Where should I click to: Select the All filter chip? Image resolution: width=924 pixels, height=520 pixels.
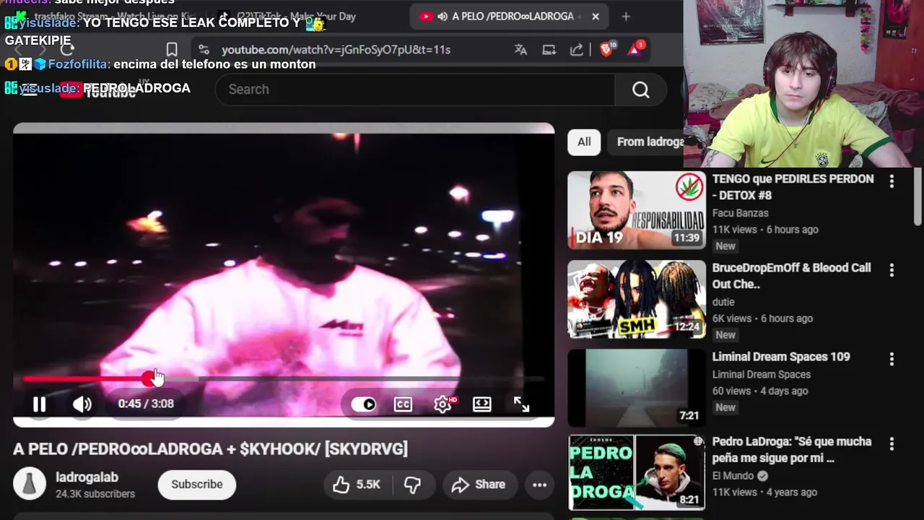coord(584,142)
